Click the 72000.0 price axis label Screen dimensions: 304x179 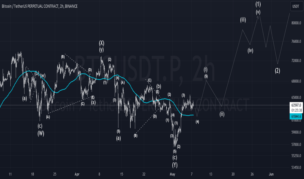pyautogui.click(x=296, y=61)
